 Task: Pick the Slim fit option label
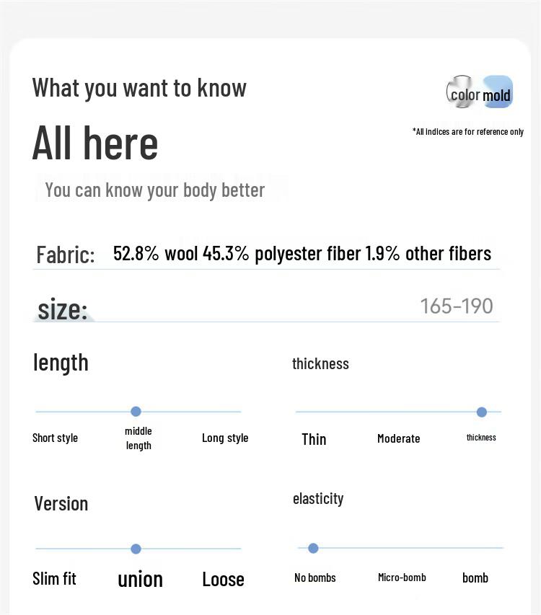tap(54, 578)
